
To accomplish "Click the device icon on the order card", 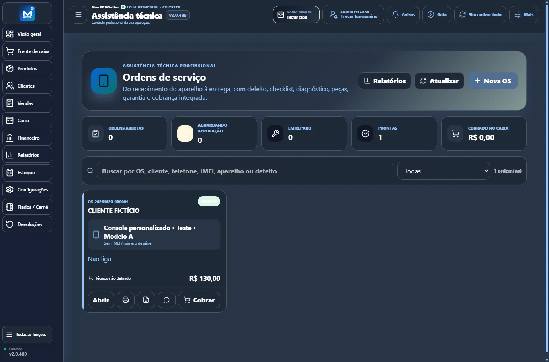I will [96, 234].
